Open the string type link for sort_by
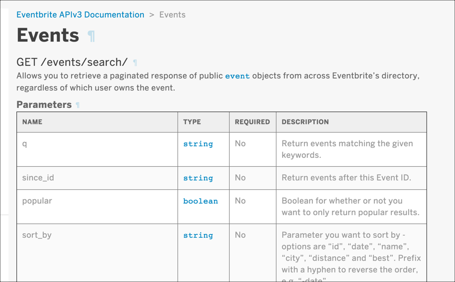This screenshot has width=455, height=282. [x=198, y=235]
